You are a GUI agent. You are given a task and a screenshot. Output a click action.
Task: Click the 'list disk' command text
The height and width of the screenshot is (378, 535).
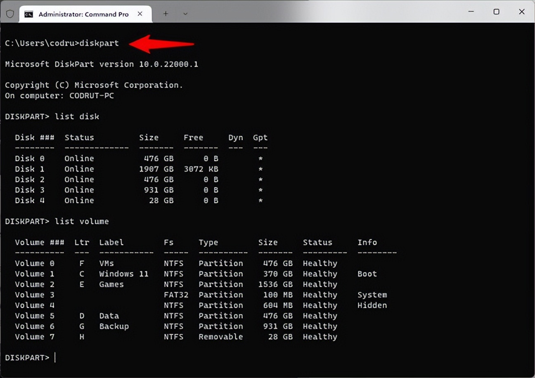coord(77,116)
